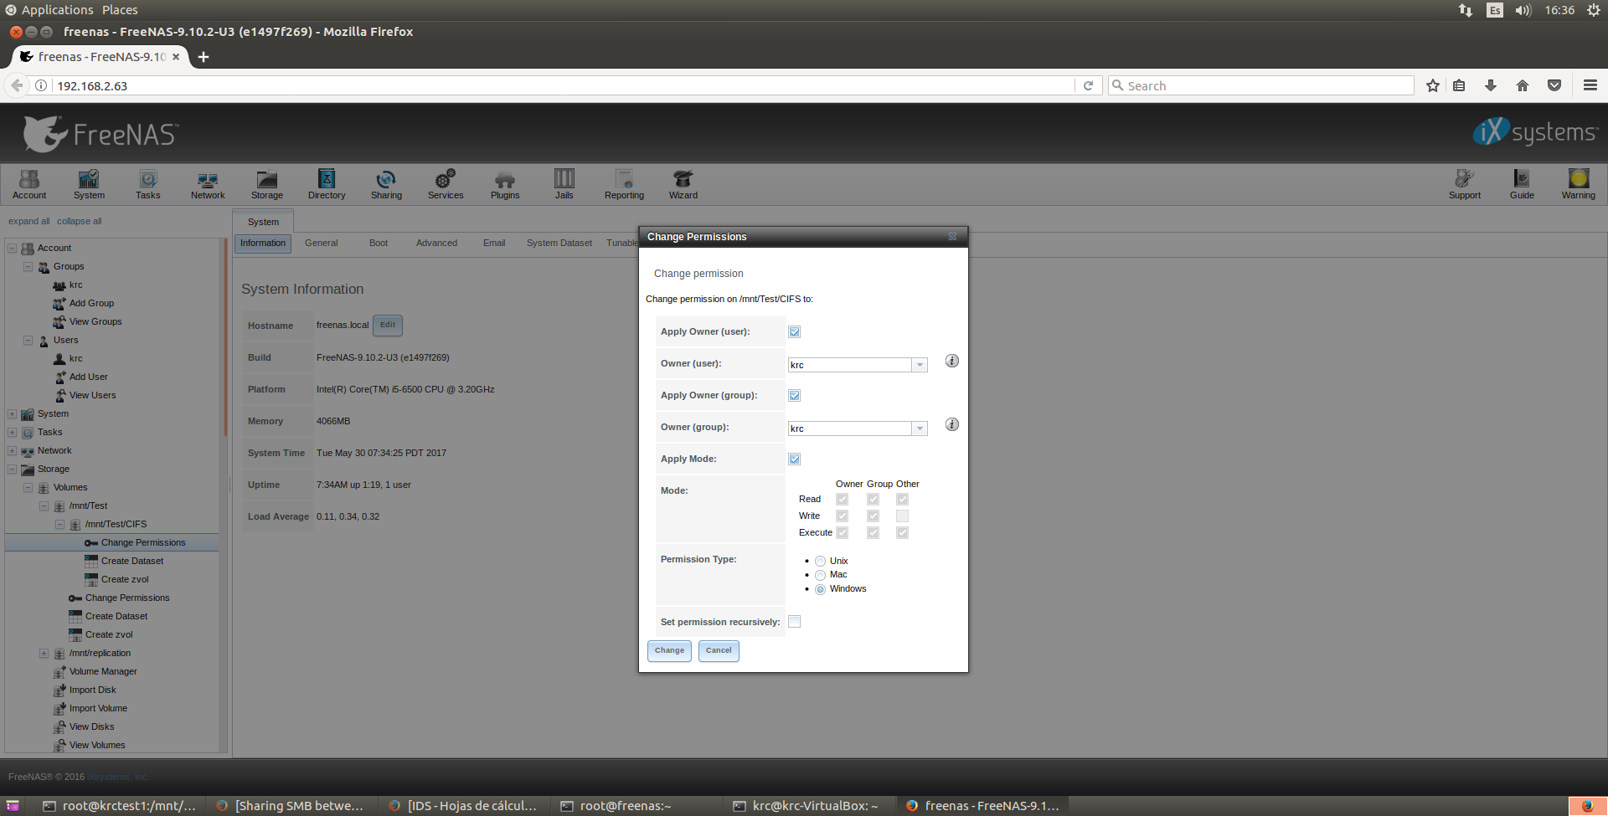Select Unix permission type

pyautogui.click(x=821, y=562)
